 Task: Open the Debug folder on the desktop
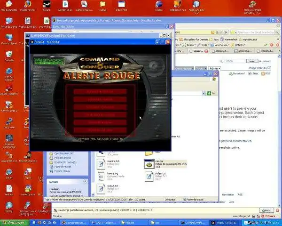tap(102, 5)
